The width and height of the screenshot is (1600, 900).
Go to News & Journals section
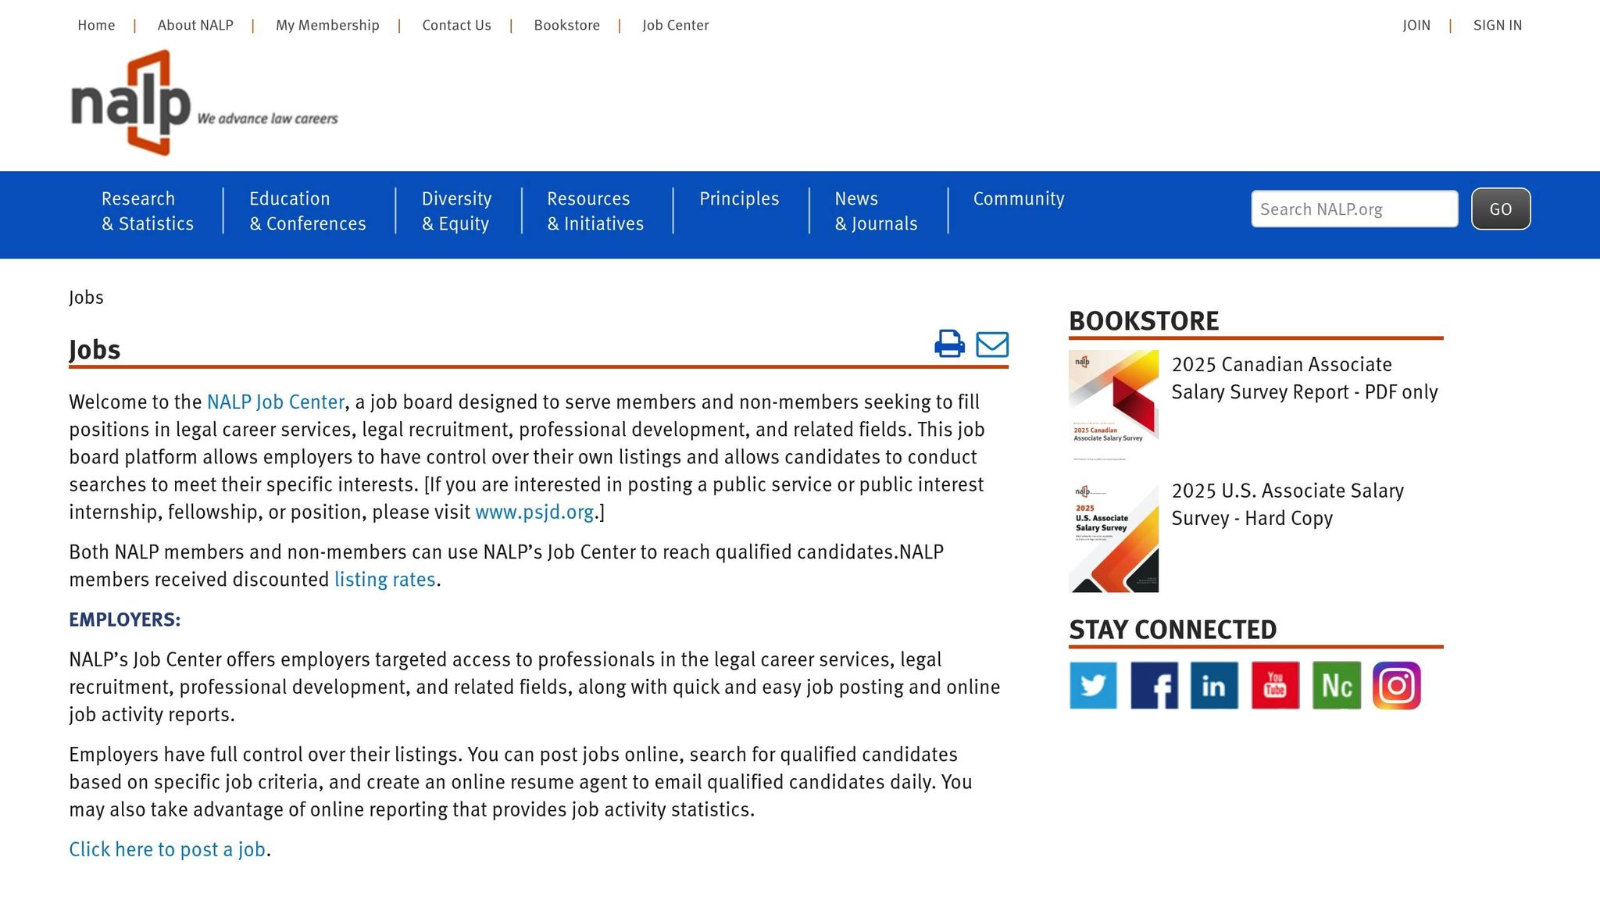click(876, 211)
